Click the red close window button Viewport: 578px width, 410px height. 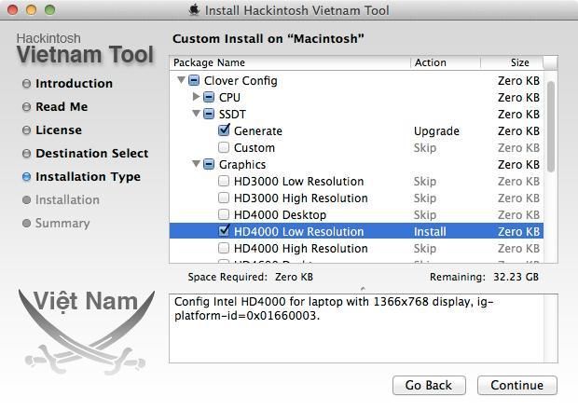coord(13,10)
